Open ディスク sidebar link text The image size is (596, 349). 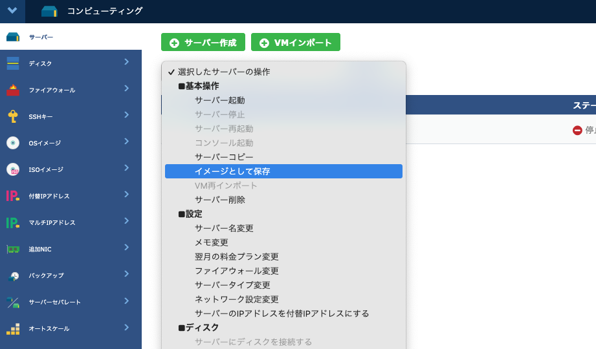[40, 63]
